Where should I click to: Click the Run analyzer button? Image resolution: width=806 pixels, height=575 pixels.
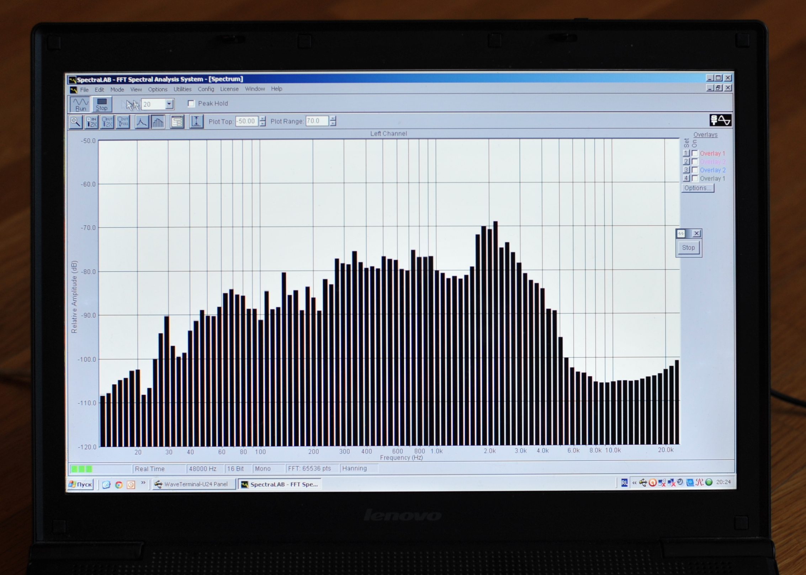80,105
